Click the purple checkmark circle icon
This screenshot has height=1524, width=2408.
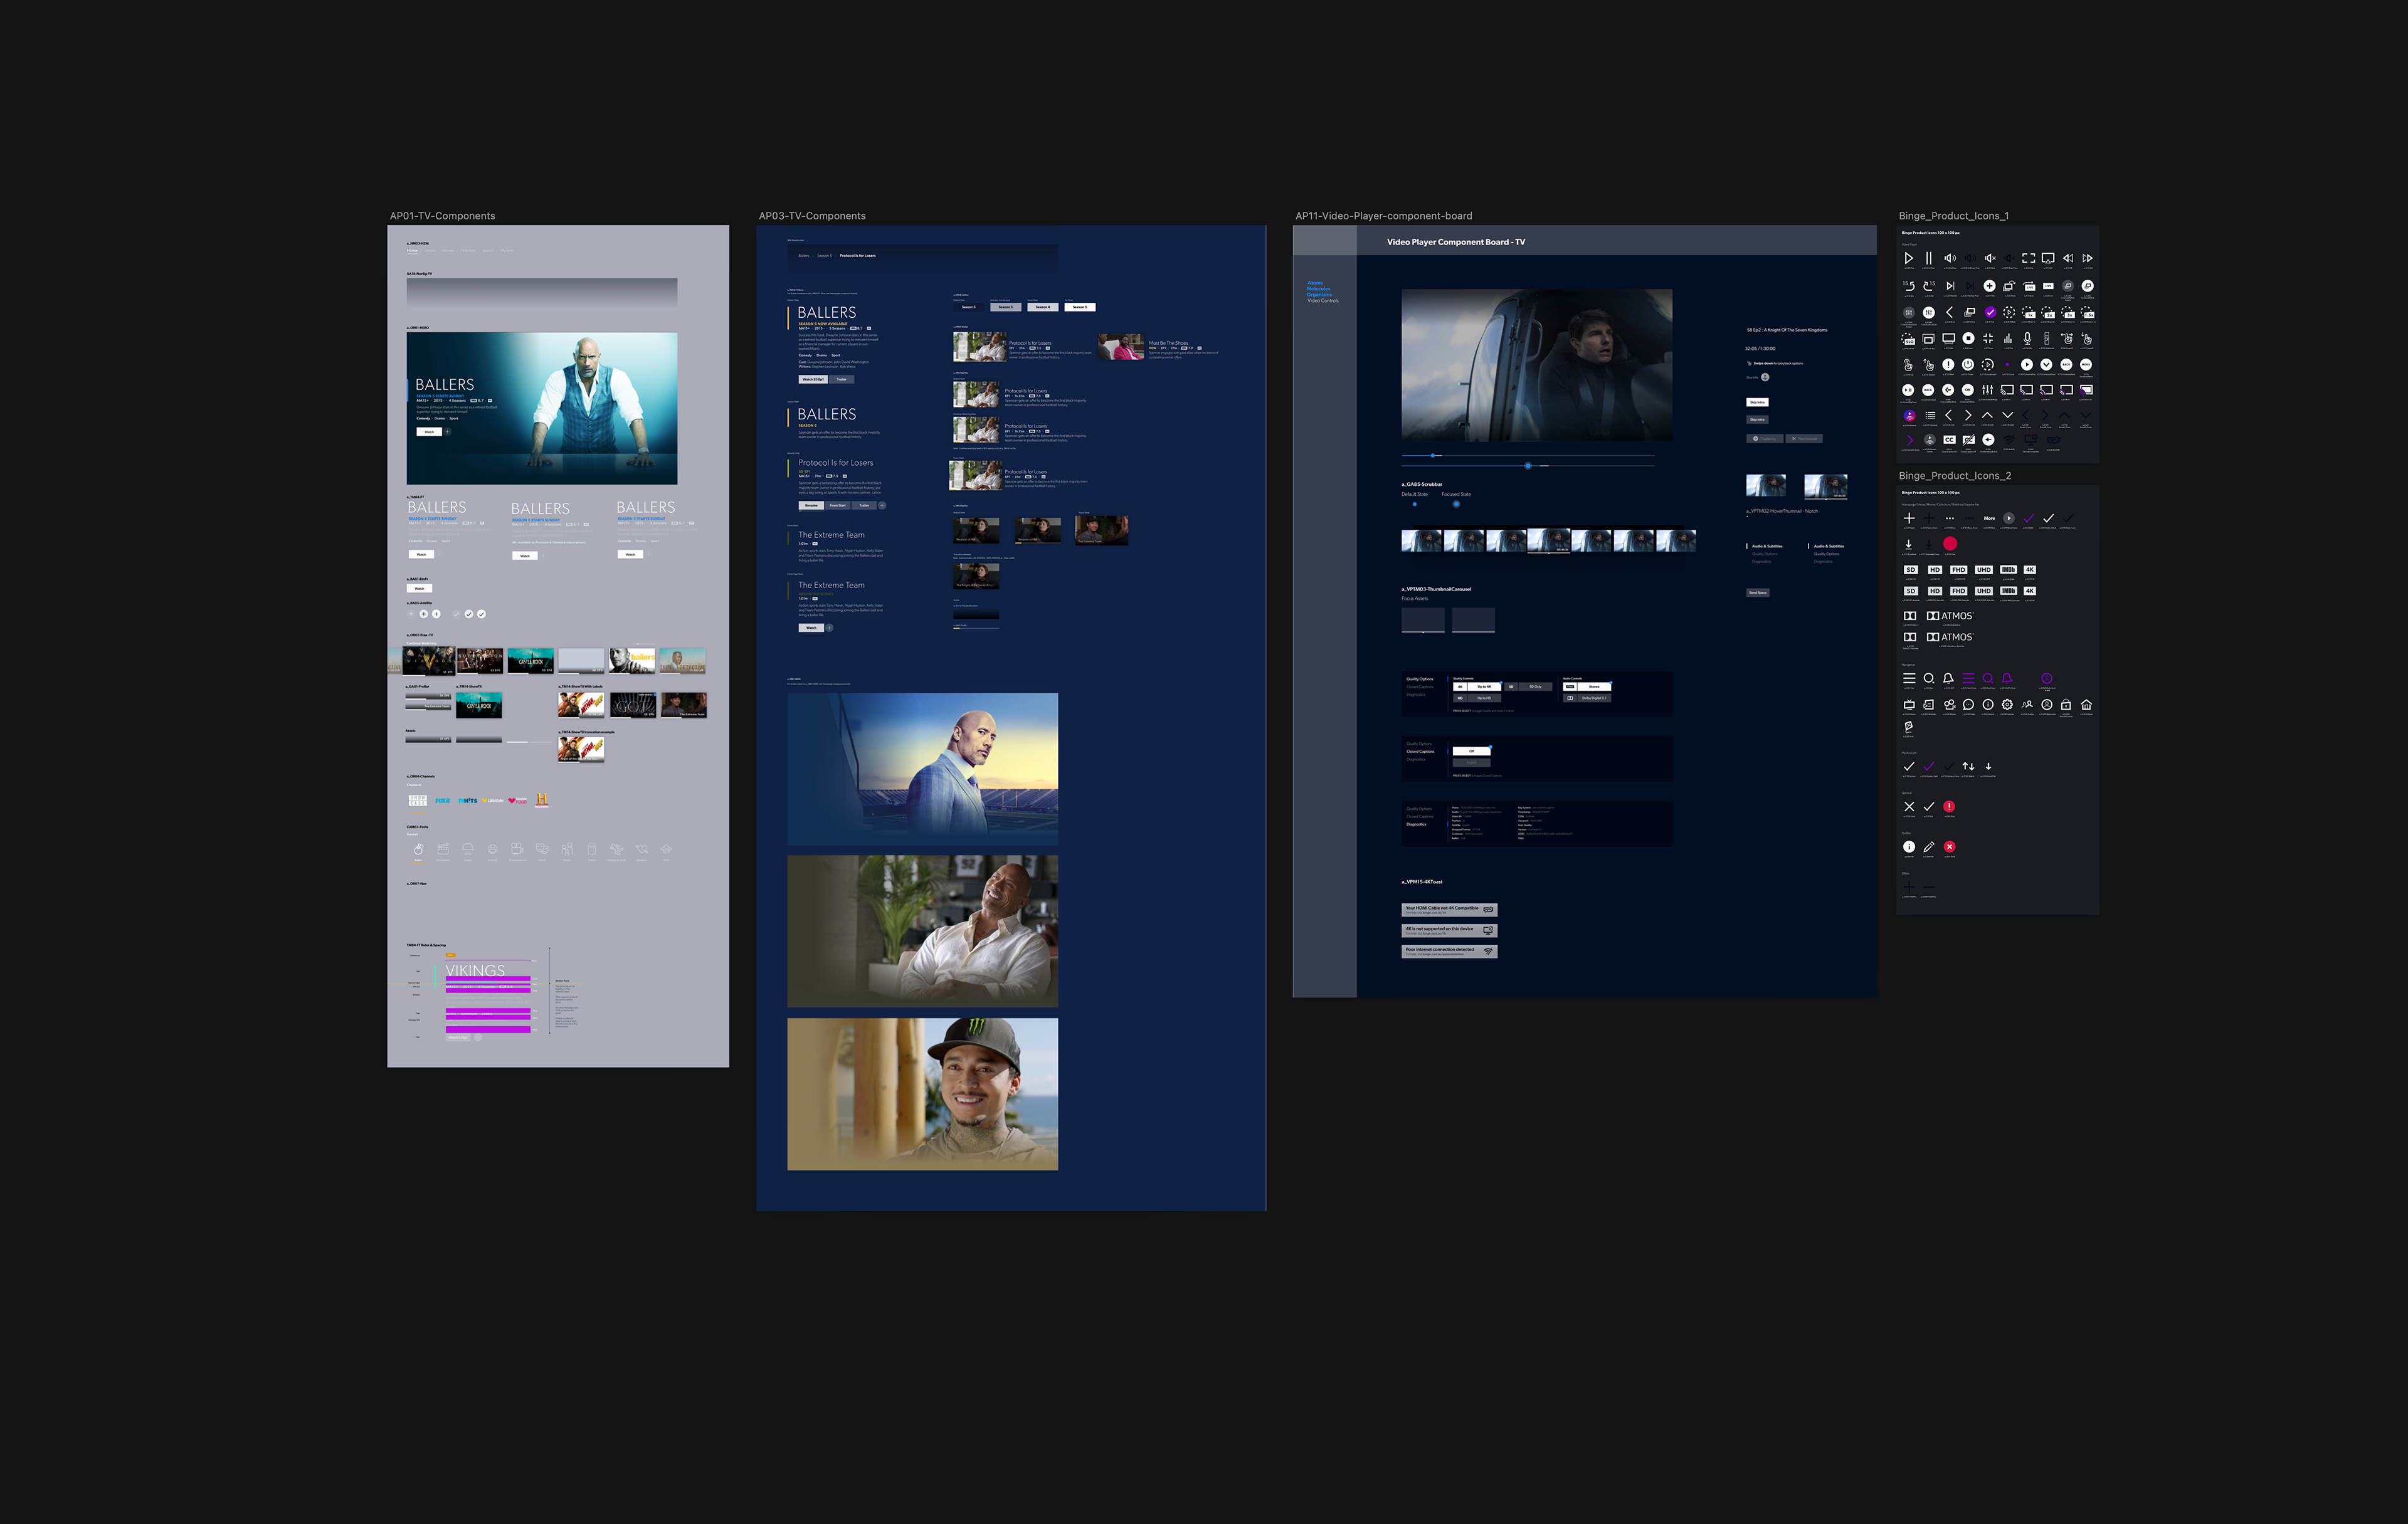(1991, 313)
